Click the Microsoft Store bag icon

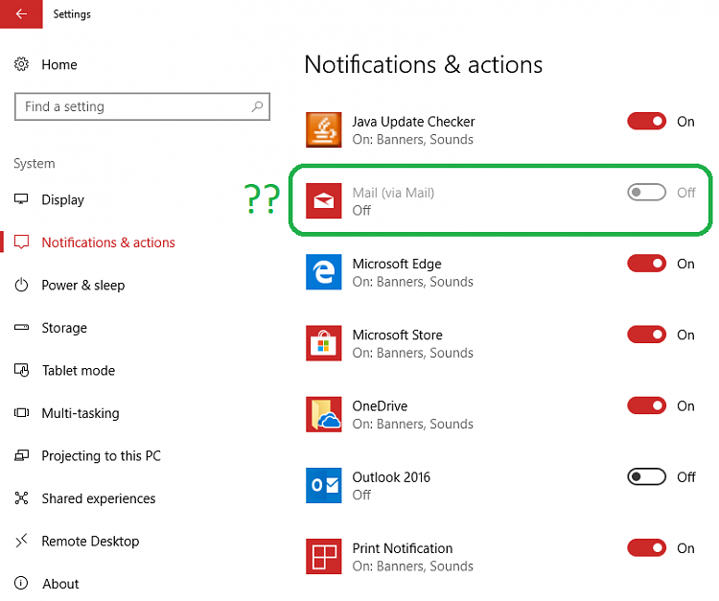[x=324, y=343]
